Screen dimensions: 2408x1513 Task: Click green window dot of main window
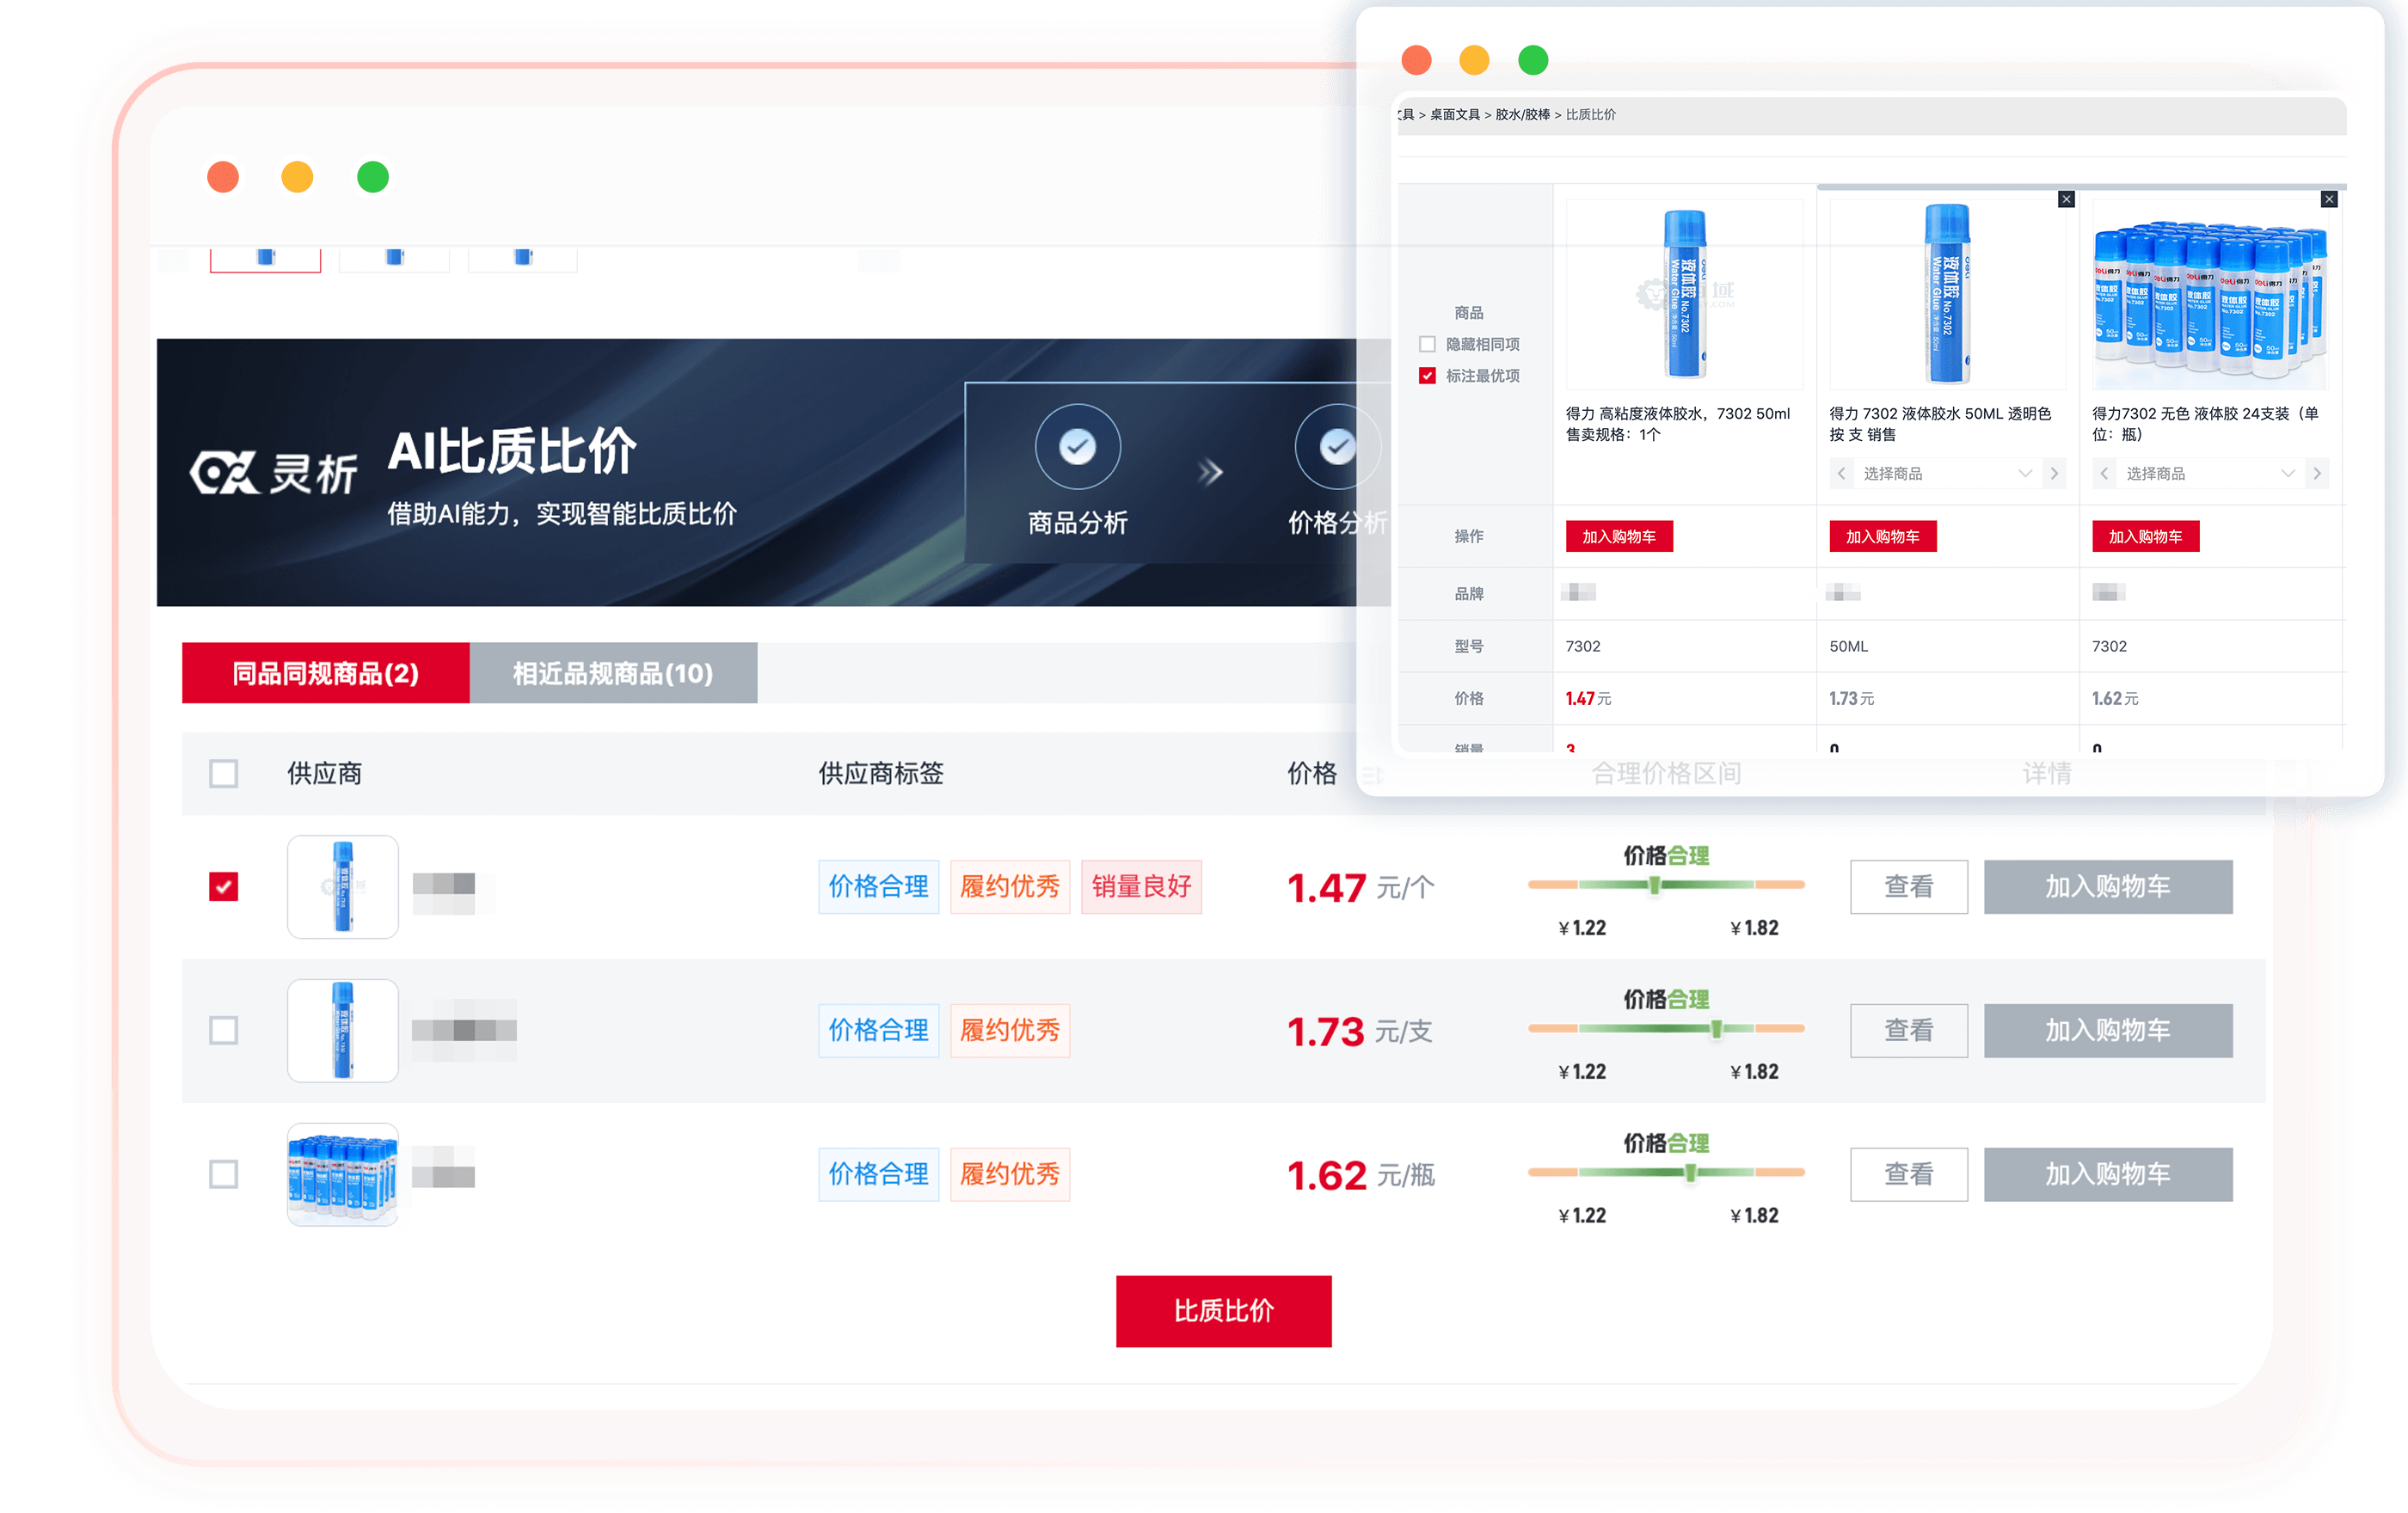click(373, 177)
